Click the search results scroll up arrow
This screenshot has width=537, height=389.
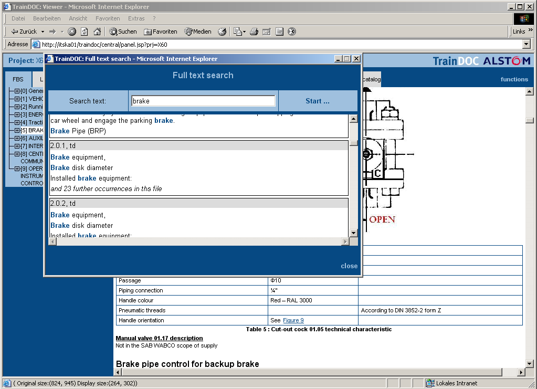353,119
